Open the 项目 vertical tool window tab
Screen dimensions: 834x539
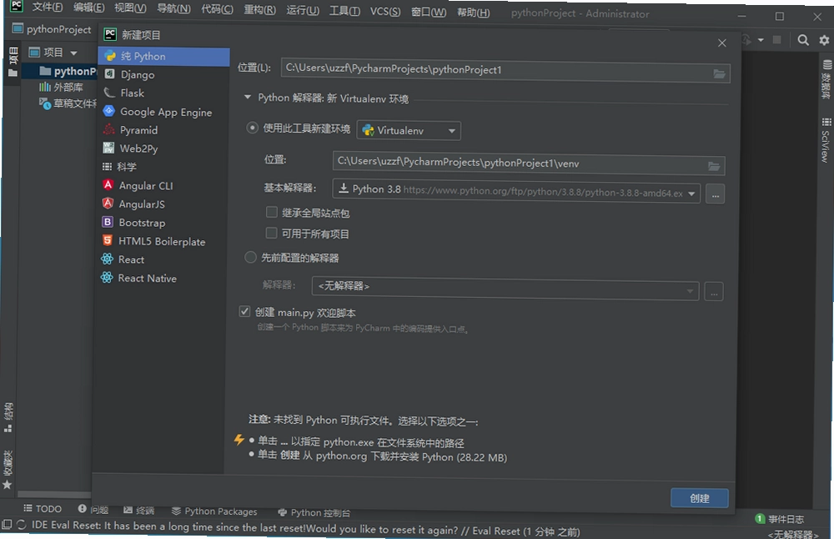click(x=13, y=62)
